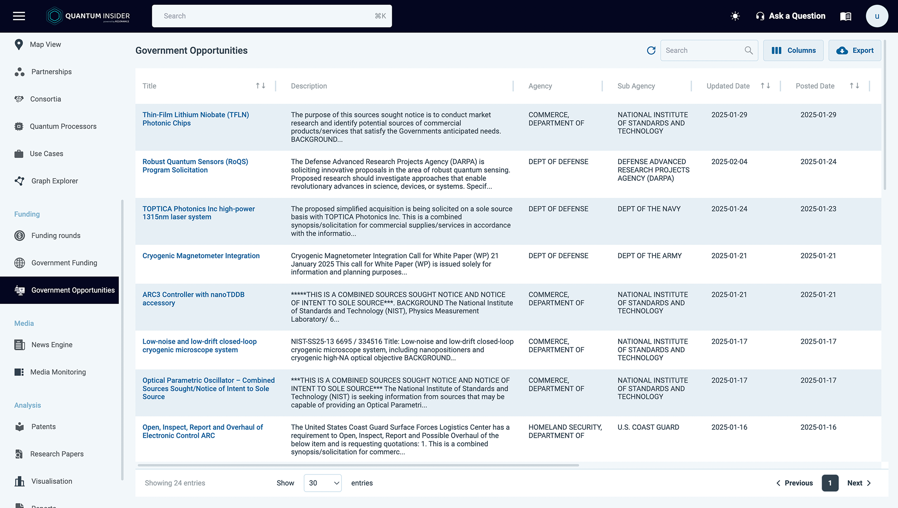Click the Graph Explorer icon
The image size is (898, 508).
click(19, 181)
